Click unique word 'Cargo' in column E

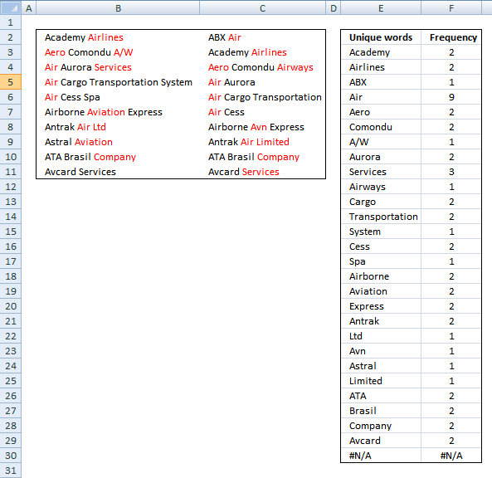[x=381, y=202]
